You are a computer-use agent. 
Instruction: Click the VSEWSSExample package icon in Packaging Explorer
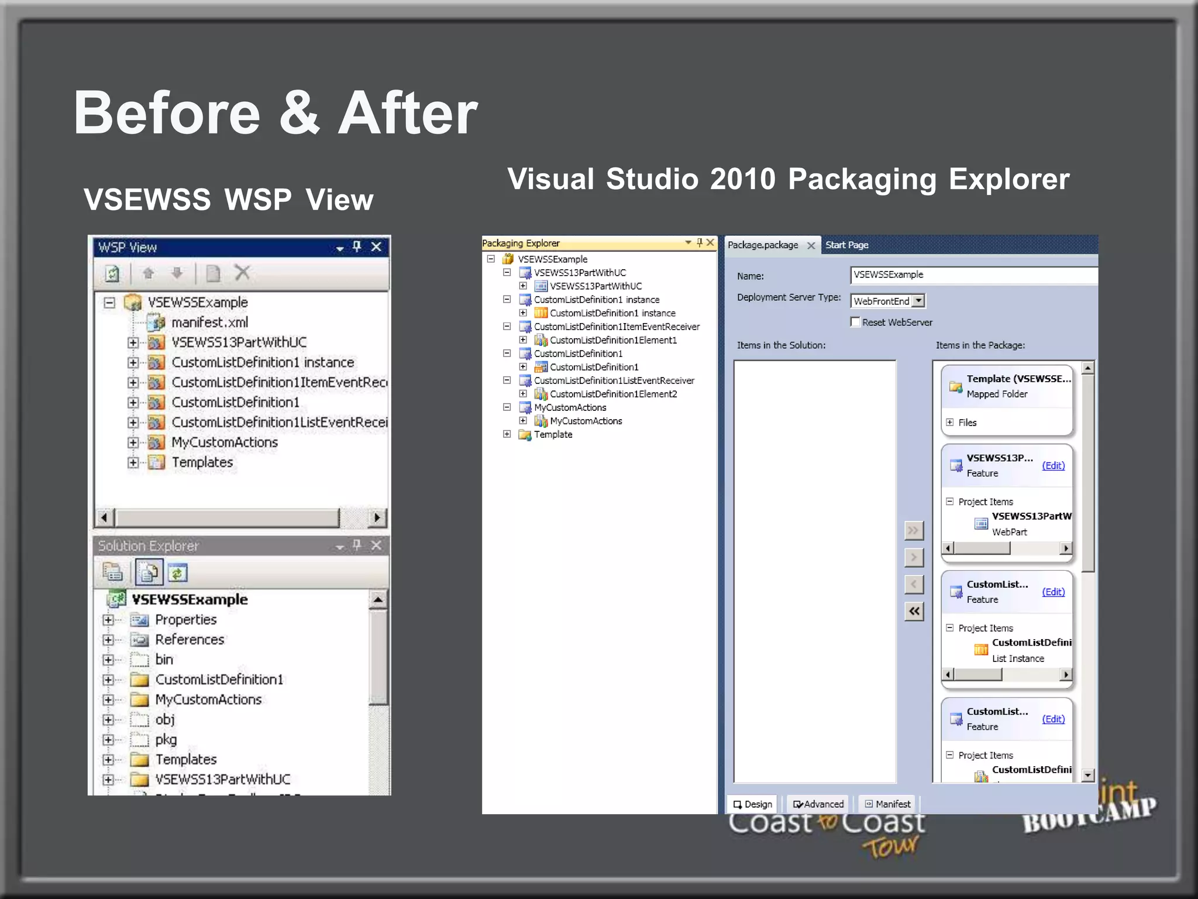point(508,259)
